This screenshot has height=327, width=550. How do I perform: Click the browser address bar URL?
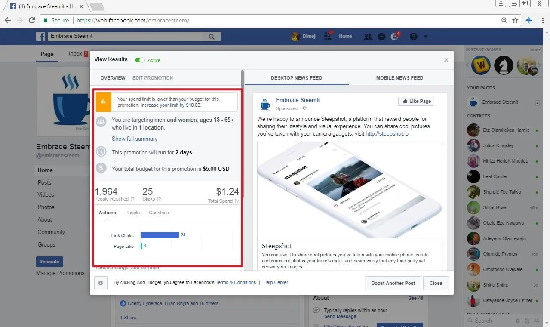(133, 20)
